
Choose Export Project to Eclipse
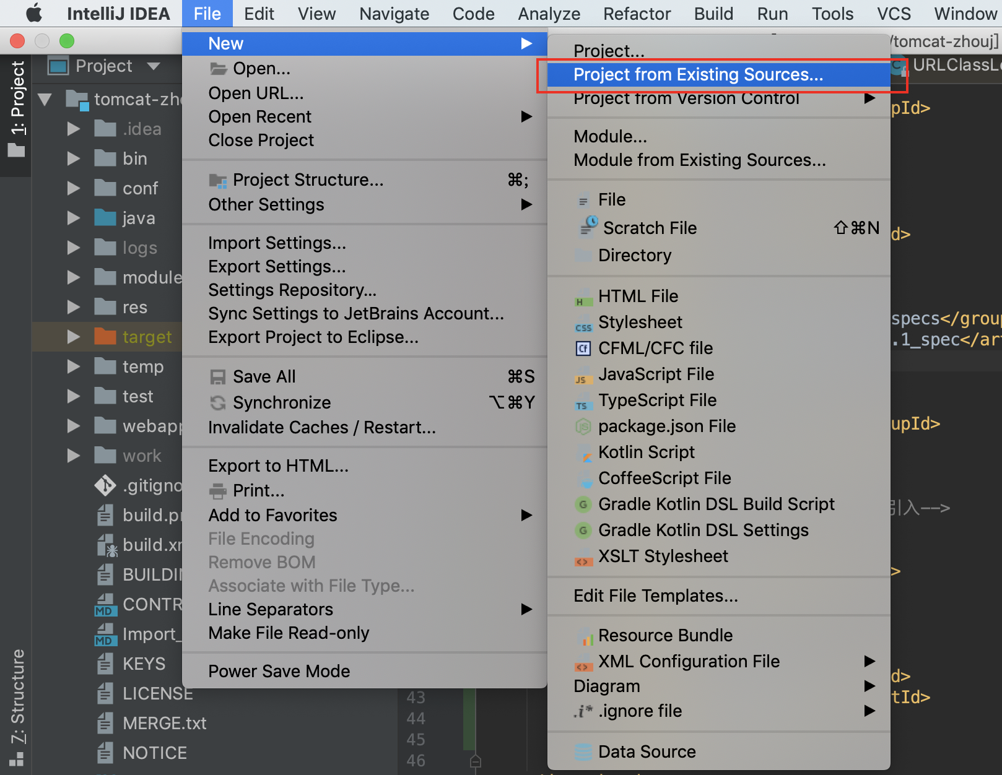tap(365, 337)
